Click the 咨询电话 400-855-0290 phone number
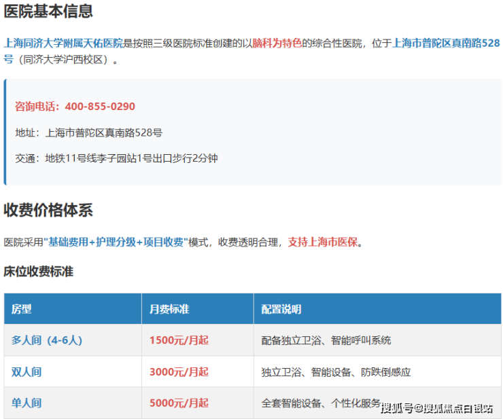503x419 pixels. (75, 107)
